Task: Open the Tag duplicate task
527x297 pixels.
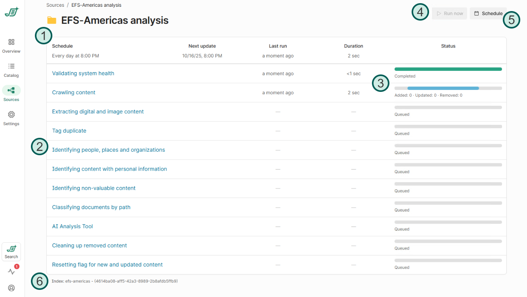Action: click(69, 131)
